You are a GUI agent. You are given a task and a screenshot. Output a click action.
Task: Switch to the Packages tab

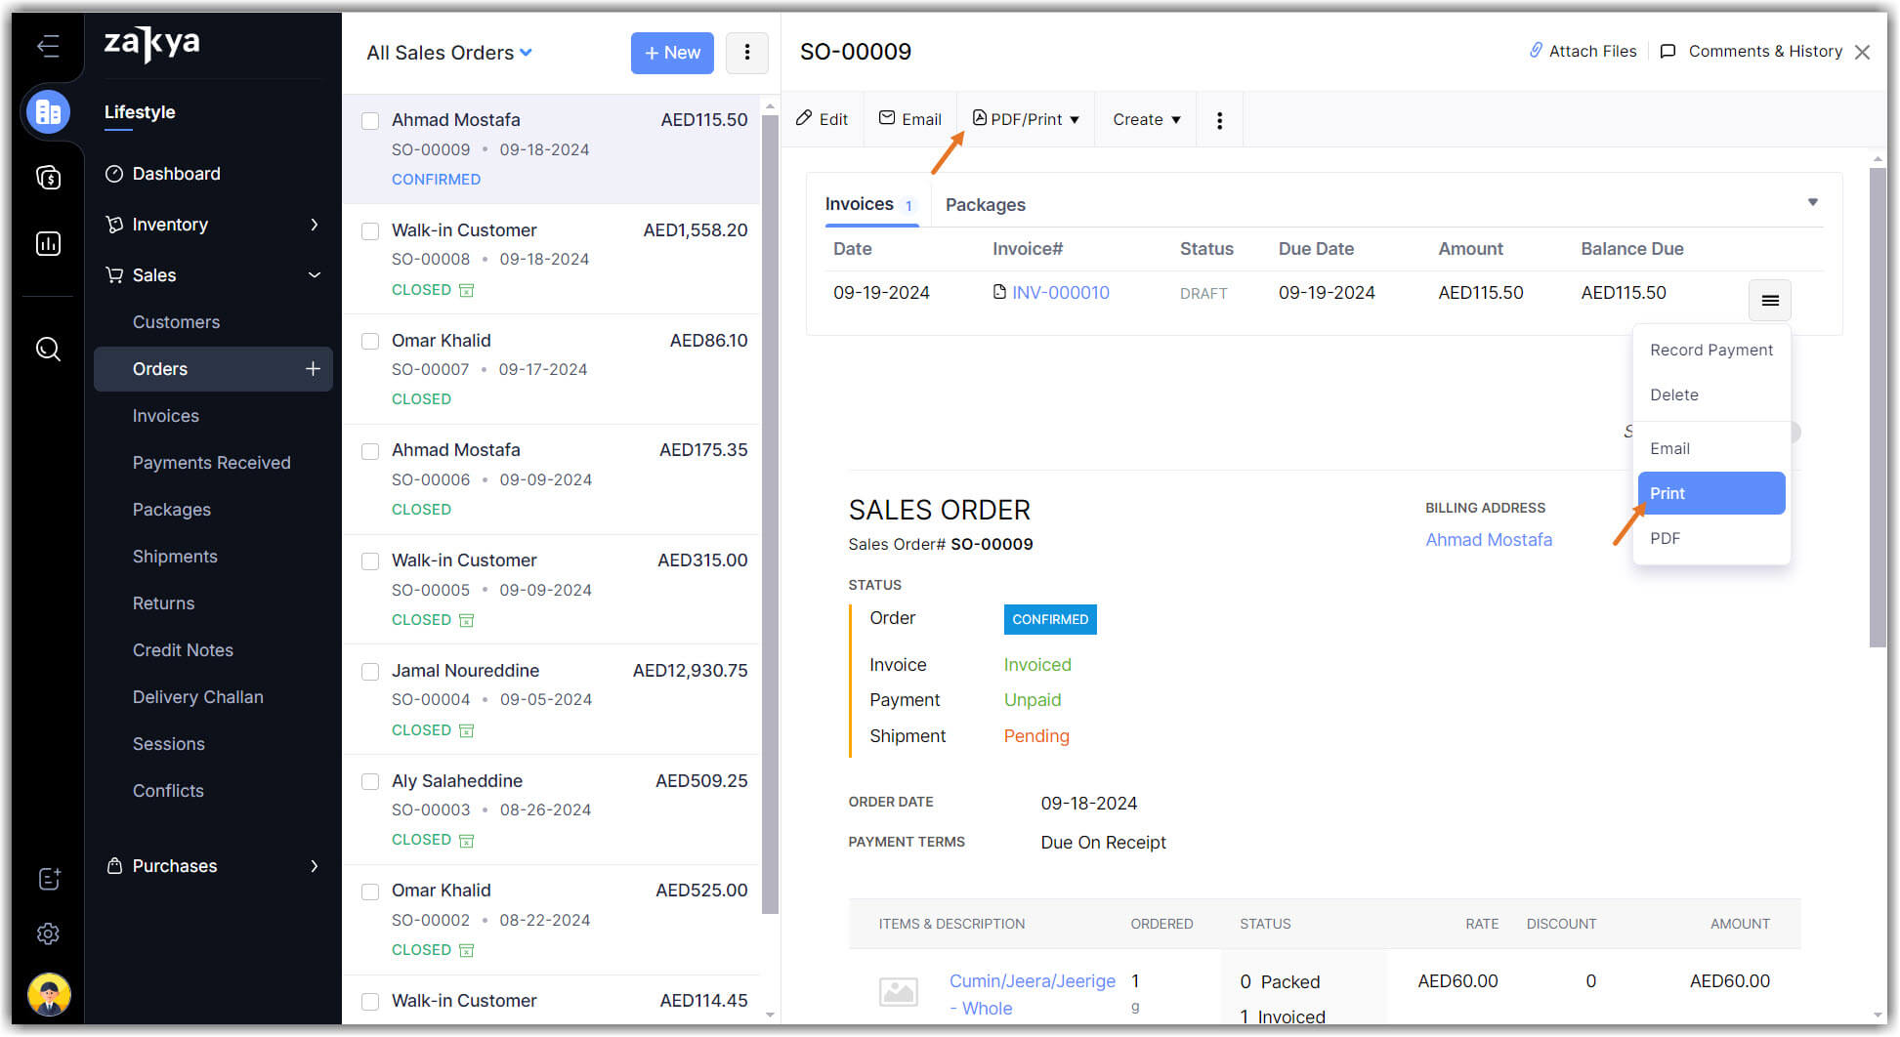(985, 205)
